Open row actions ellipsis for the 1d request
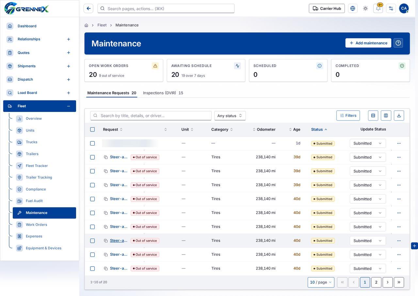Image resolution: width=418 pixels, height=296 pixels. point(399,143)
